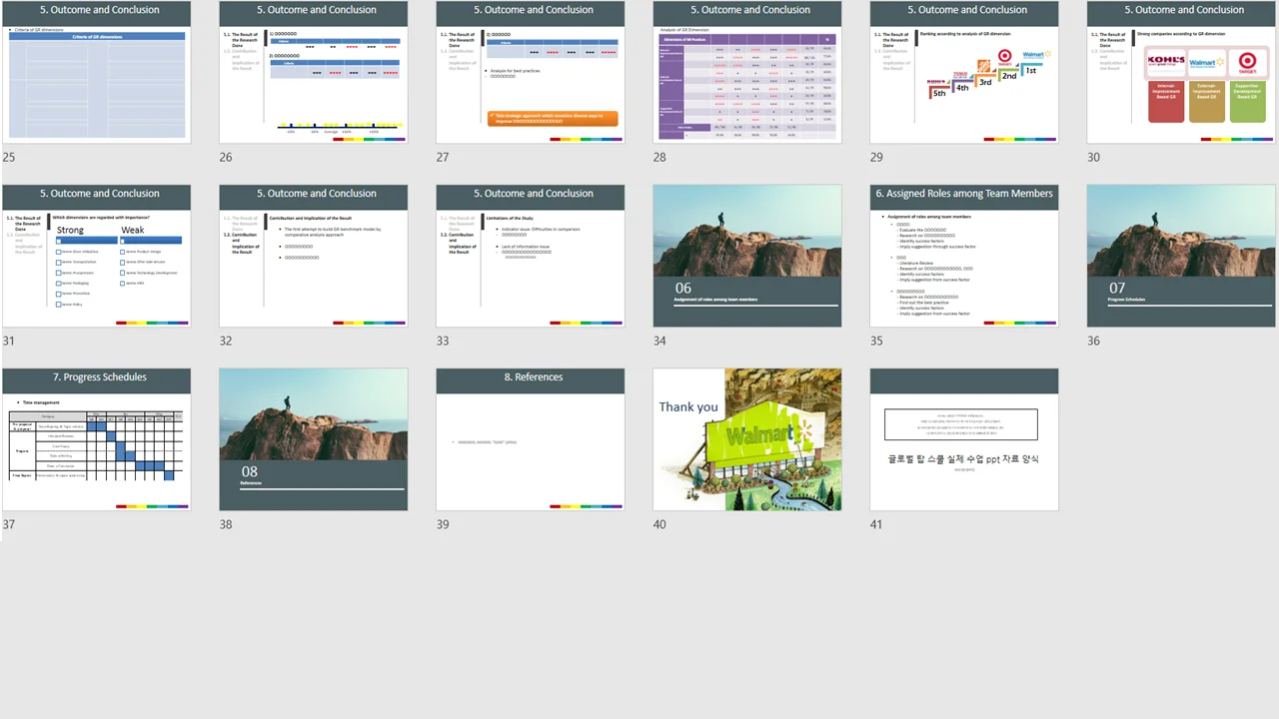Viewport: 1279px width, 719px height.
Task: Open slide 27 with orange callout box
Action: pyautogui.click(x=531, y=72)
